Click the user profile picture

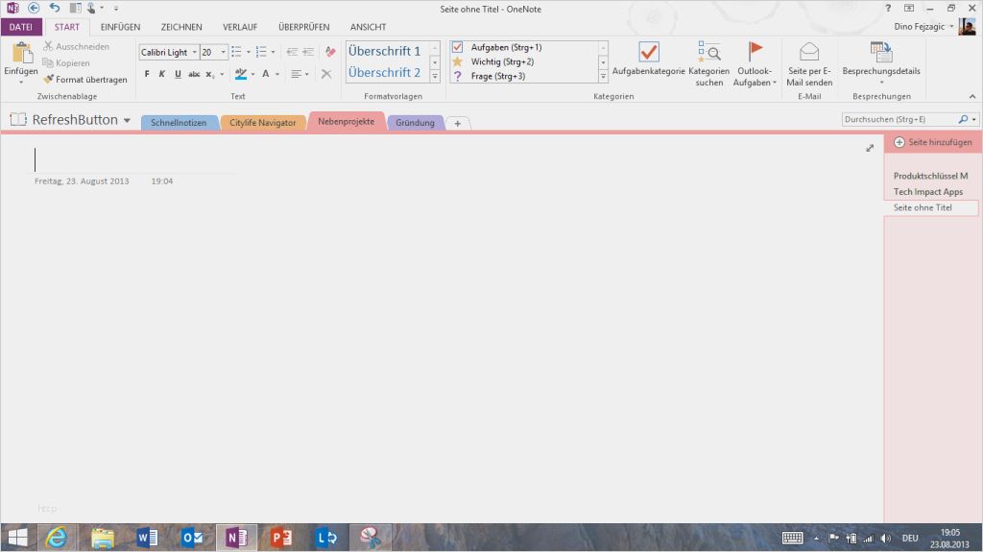tap(967, 26)
